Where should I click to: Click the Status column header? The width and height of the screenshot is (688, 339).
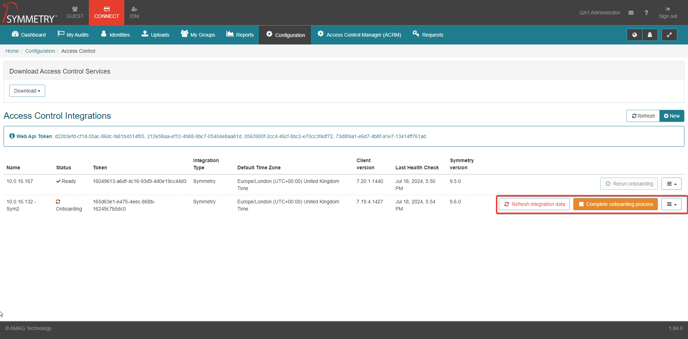coord(63,168)
